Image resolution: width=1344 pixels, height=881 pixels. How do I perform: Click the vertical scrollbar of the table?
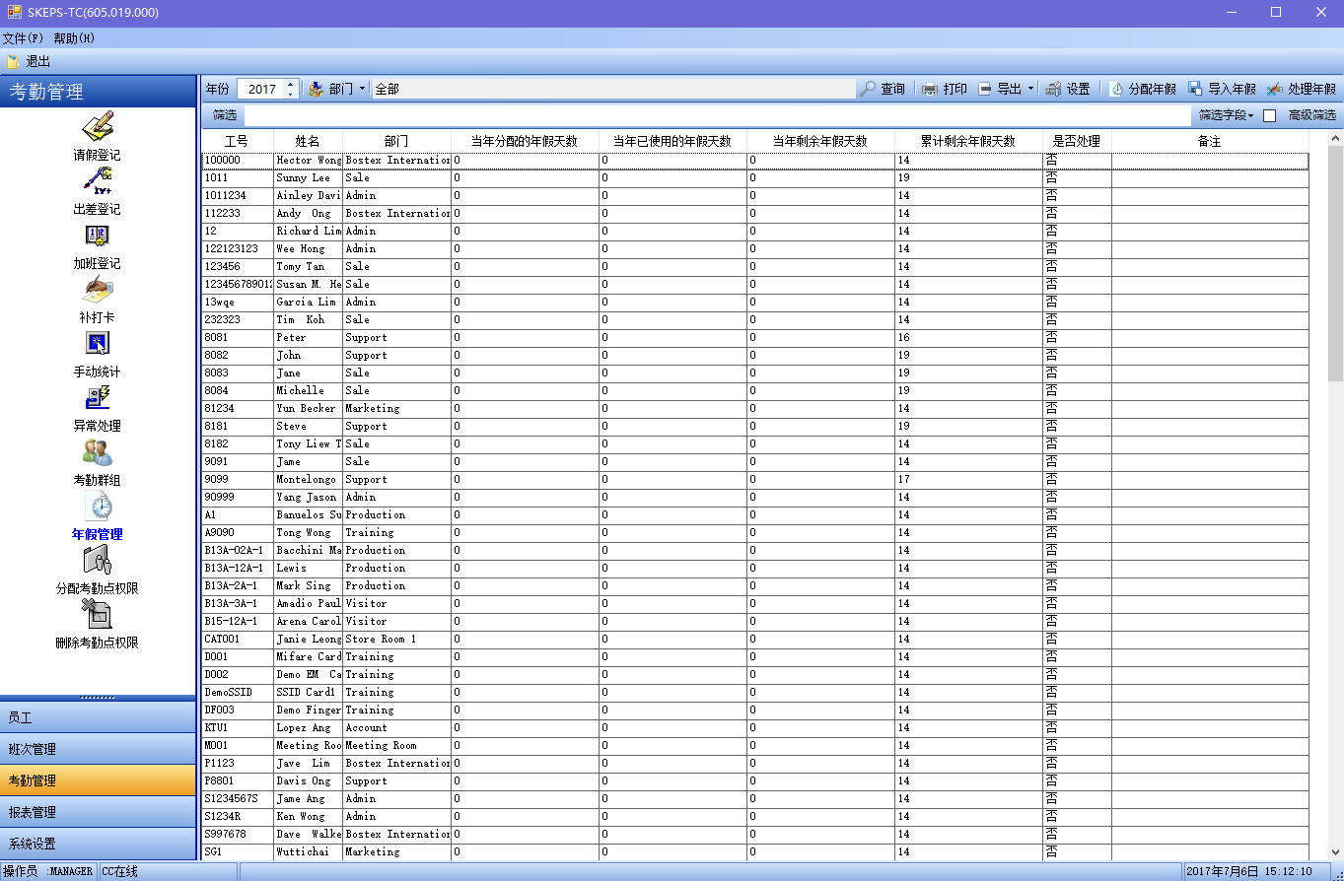1335,493
